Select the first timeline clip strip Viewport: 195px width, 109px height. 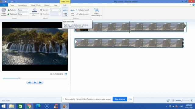(130, 27)
